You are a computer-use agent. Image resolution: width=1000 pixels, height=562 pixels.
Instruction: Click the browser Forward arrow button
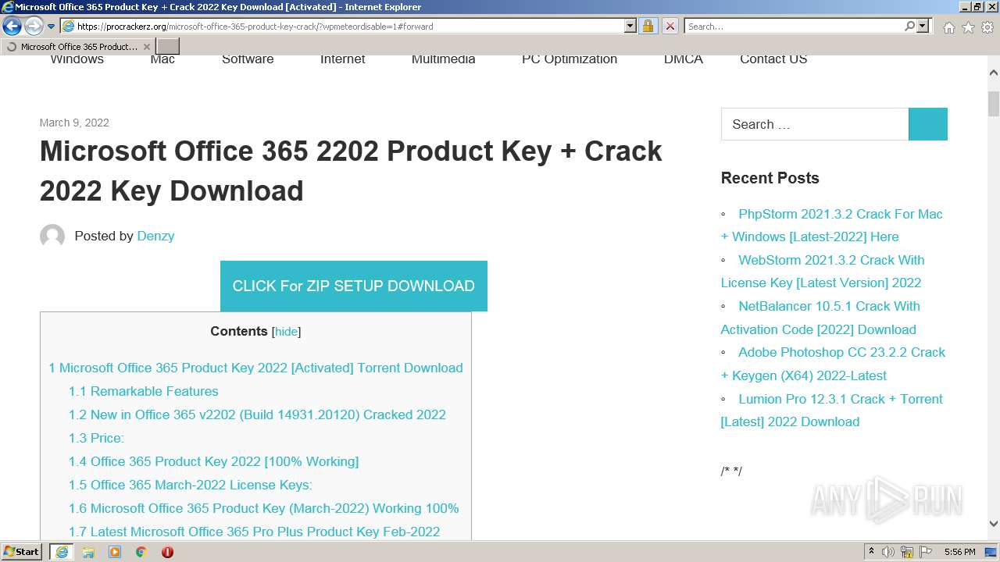pyautogui.click(x=34, y=26)
